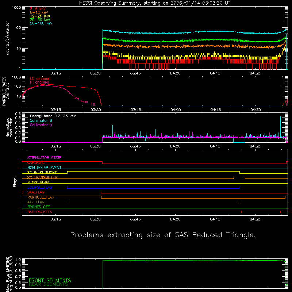This screenshot has width=292, height=292.
Task: Click the vertical 'Flags' axis label
Action: pos(15,182)
